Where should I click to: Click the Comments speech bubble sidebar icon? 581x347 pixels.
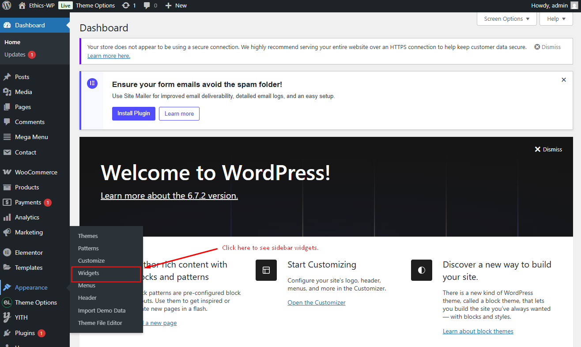pyautogui.click(x=7, y=122)
